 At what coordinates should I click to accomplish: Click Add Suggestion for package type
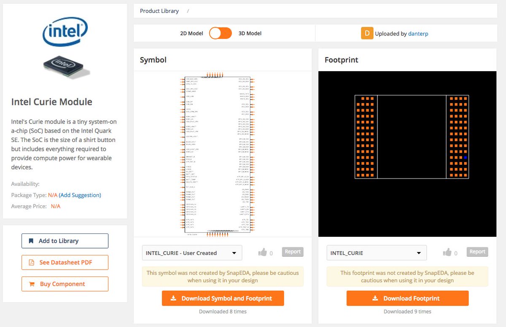80,195
